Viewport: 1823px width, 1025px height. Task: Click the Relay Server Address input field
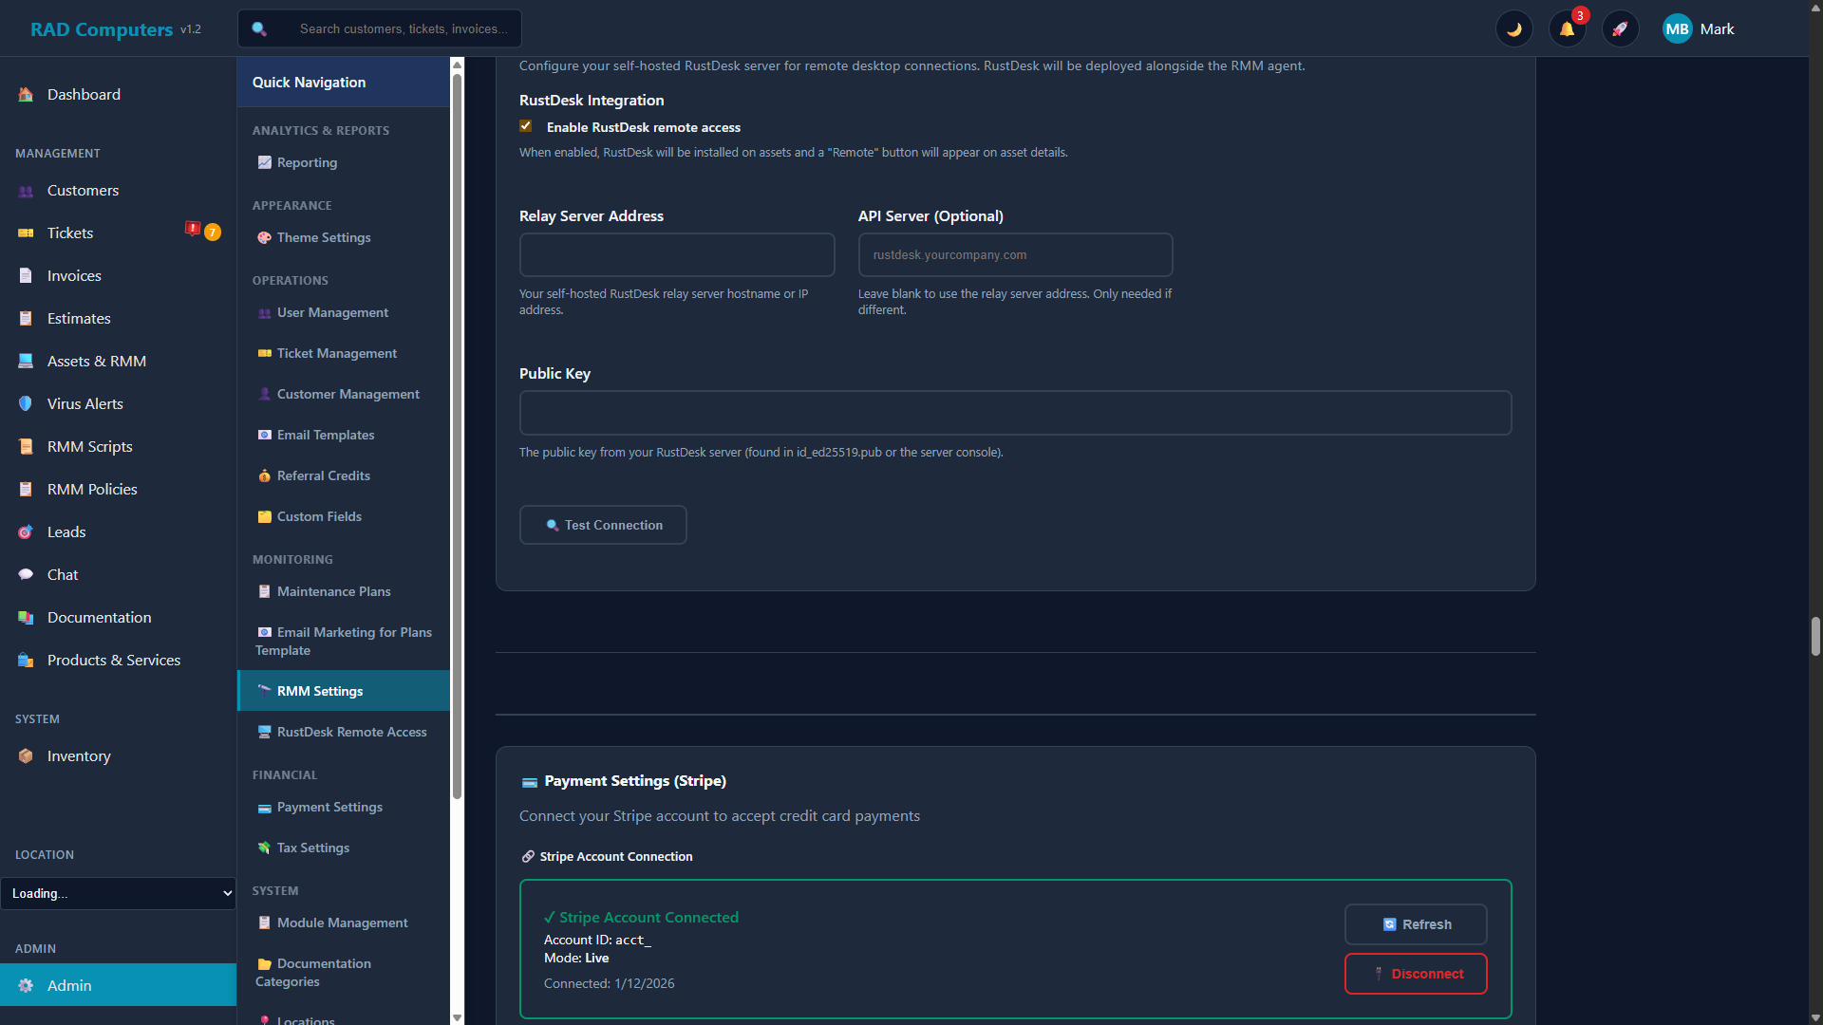click(x=676, y=254)
